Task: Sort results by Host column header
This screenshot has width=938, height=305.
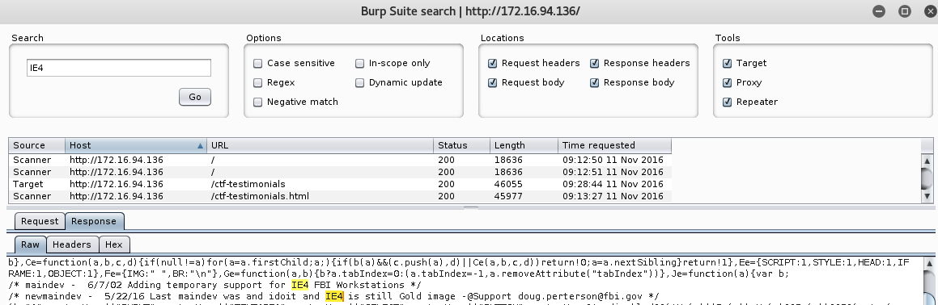Action: tap(136, 145)
